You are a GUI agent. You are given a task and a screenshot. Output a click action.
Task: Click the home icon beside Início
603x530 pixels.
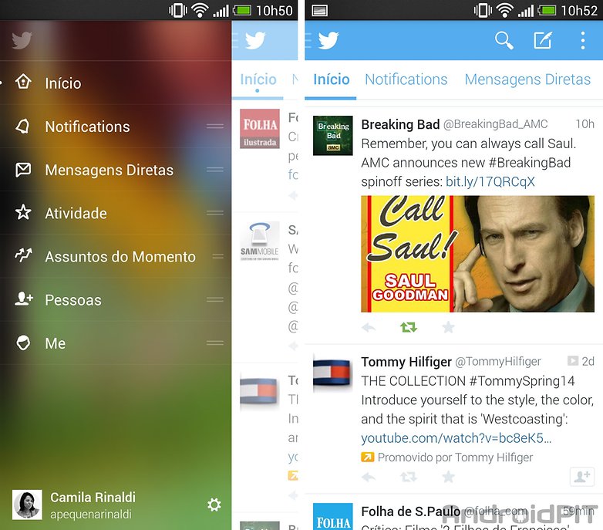23,82
